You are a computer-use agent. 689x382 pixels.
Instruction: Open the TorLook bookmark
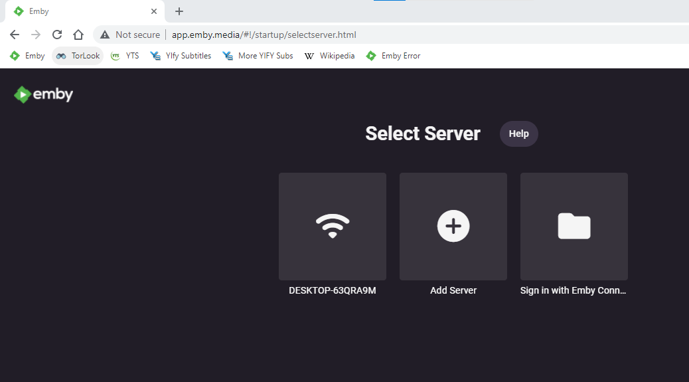click(78, 56)
